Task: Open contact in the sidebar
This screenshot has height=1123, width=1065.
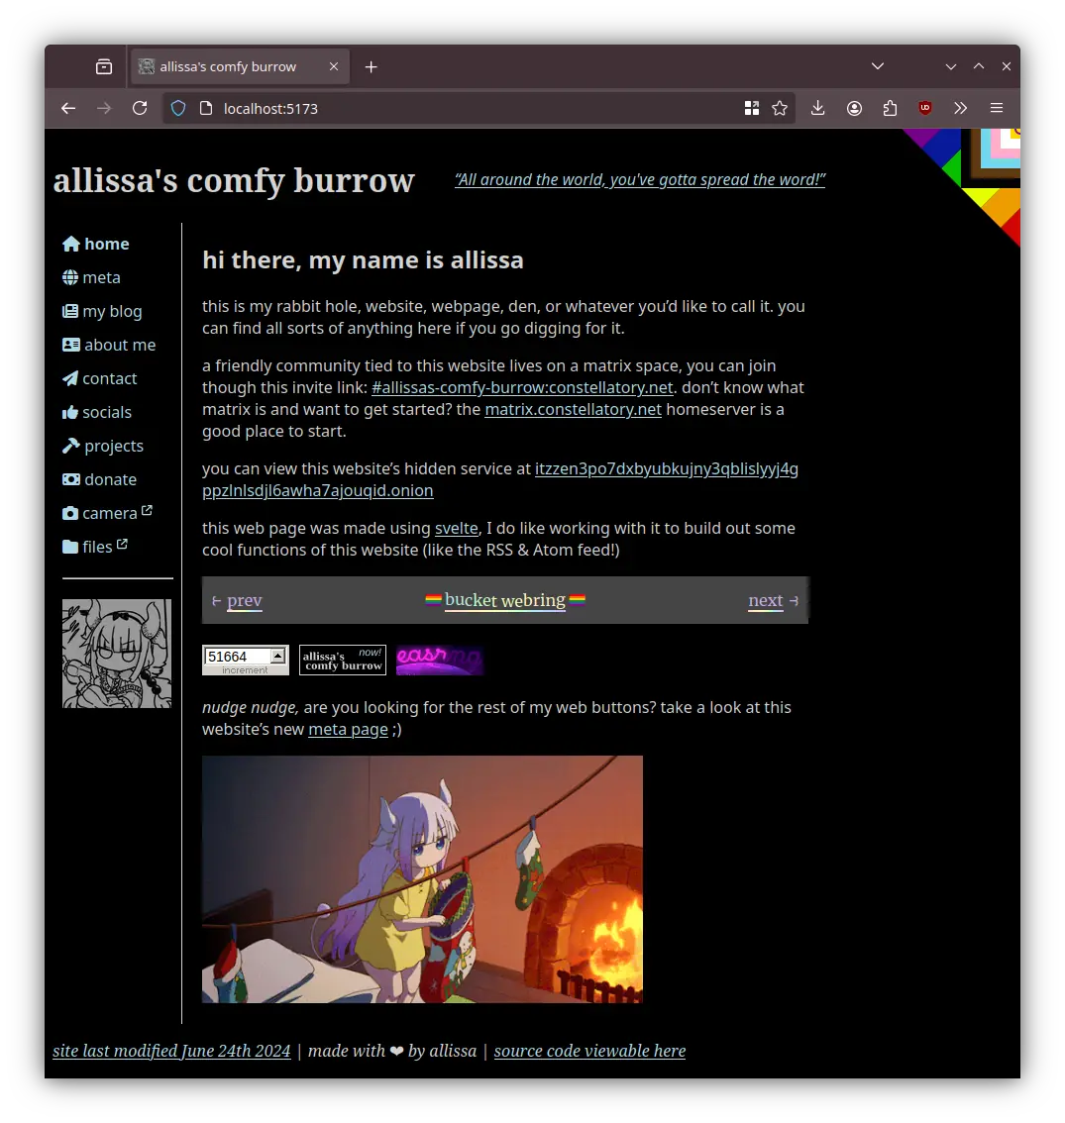Action: pyautogui.click(x=99, y=379)
